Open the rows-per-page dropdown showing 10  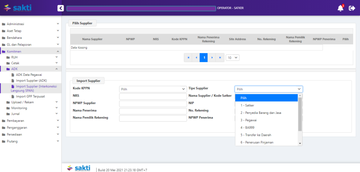click(x=232, y=57)
